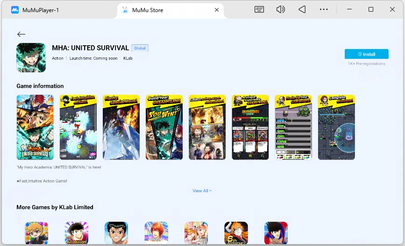405x246 pixels.
Task: Click the KLab developer name
Action: (128, 58)
